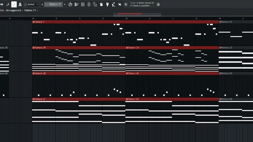Open the Playlist view icon
This screenshot has height=142, width=253.
pyautogui.click(x=70, y=5)
